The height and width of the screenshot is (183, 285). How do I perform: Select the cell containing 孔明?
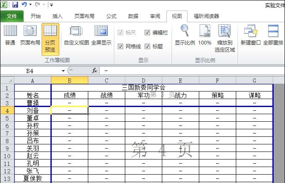tap(32, 163)
